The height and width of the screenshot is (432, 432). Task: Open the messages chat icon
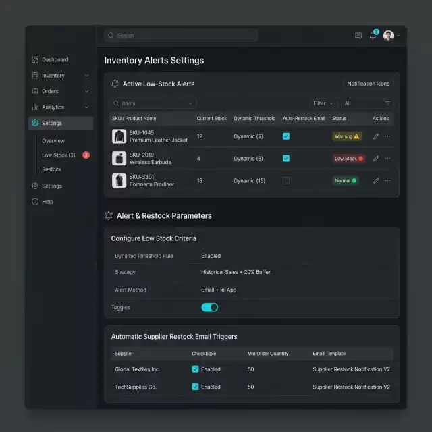point(358,36)
